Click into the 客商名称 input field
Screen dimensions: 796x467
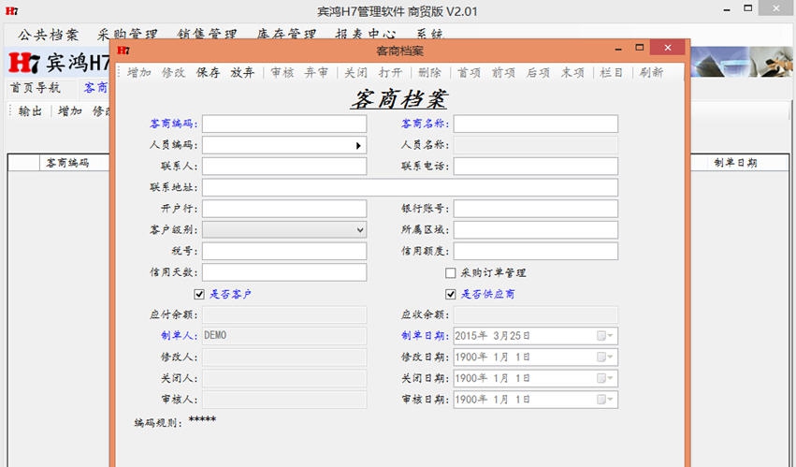(535, 124)
